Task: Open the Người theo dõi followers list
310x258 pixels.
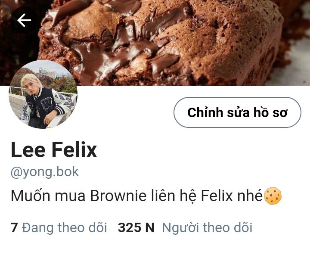Action: (207, 227)
